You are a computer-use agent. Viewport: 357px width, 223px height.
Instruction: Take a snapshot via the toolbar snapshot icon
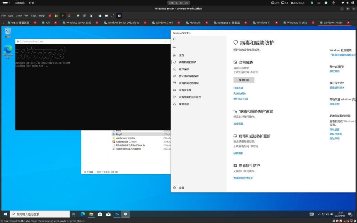pos(78,16)
